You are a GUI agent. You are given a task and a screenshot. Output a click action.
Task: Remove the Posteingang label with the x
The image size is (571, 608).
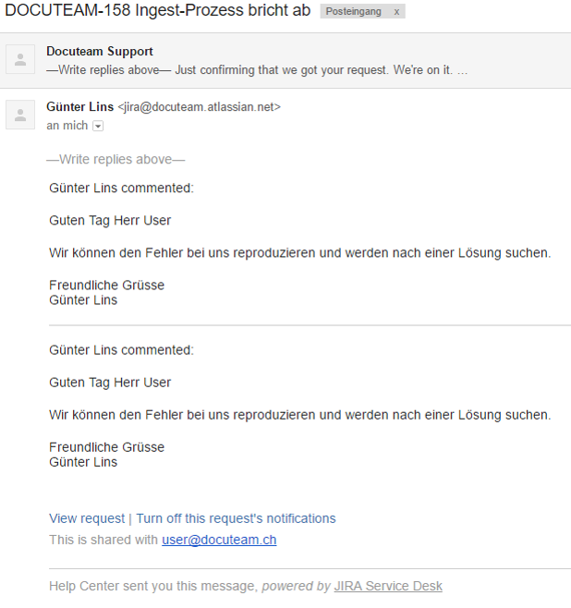396,12
